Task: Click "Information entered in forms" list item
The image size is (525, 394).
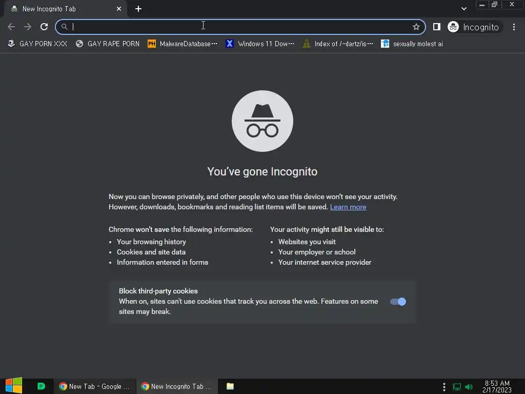Action: [x=163, y=262]
